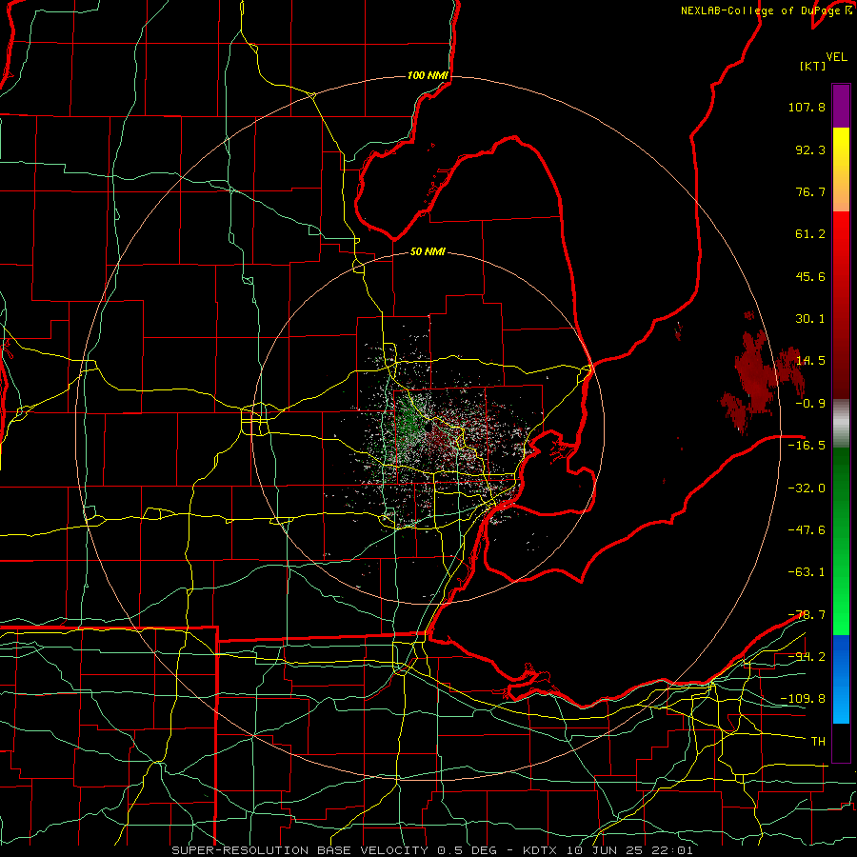Click the TH threshold label
This screenshot has width=857, height=857.
tap(818, 742)
